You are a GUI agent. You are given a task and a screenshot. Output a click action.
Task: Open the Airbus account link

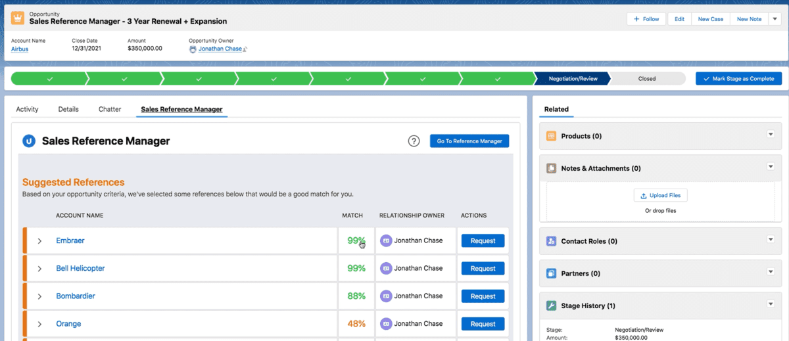point(20,49)
